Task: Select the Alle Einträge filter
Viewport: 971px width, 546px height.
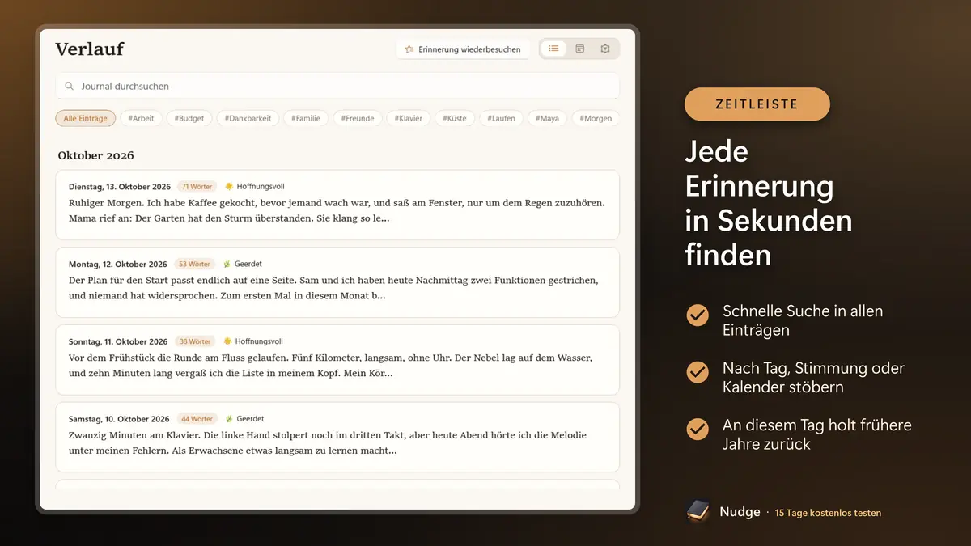Action: [85, 118]
